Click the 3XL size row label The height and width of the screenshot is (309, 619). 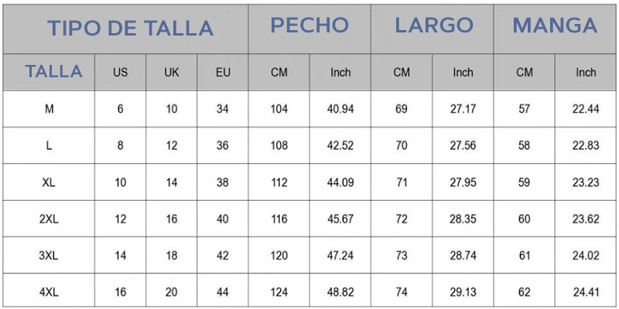[50, 256]
